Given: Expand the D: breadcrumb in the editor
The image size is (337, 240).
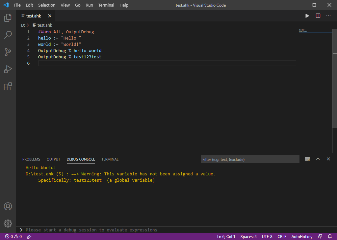Looking at the screenshot, I should [x=24, y=25].
